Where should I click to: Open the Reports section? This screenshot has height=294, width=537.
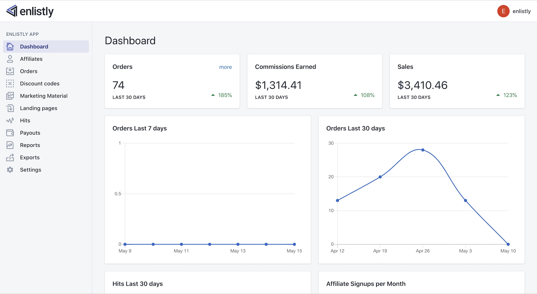(x=46, y=145)
